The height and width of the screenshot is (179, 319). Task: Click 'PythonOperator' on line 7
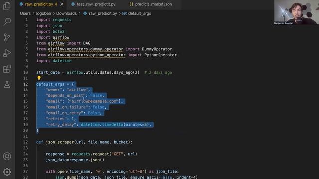click(160, 55)
